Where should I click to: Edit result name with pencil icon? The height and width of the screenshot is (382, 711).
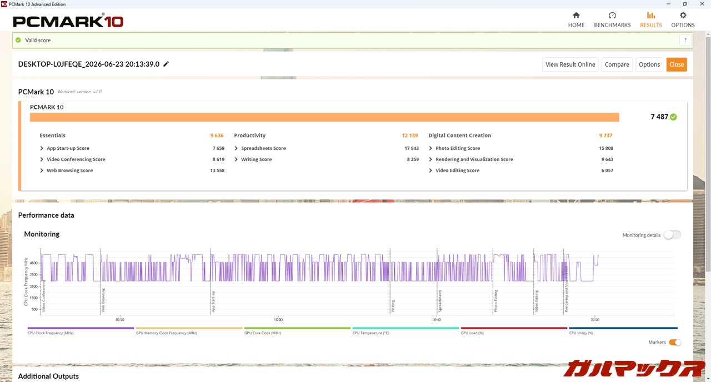point(166,64)
